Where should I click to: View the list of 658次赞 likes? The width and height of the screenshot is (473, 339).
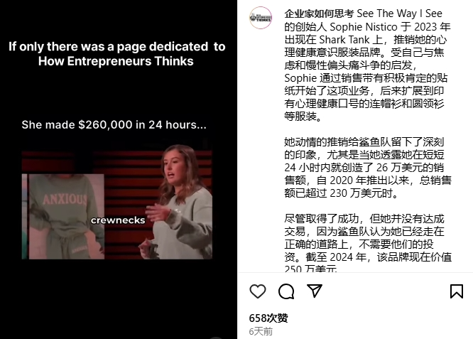[x=268, y=318]
